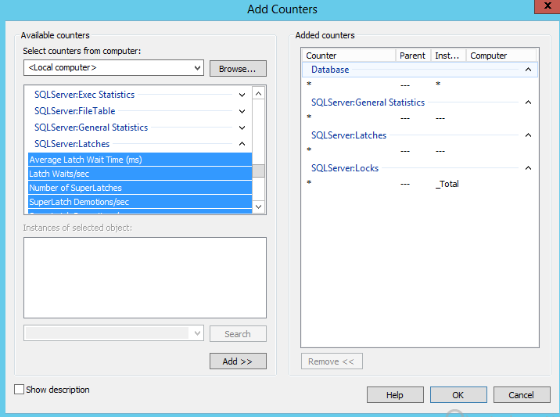The width and height of the screenshot is (560, 417).
Task: Click inside Instances of selected object box
Action: [x=145, y=278]
